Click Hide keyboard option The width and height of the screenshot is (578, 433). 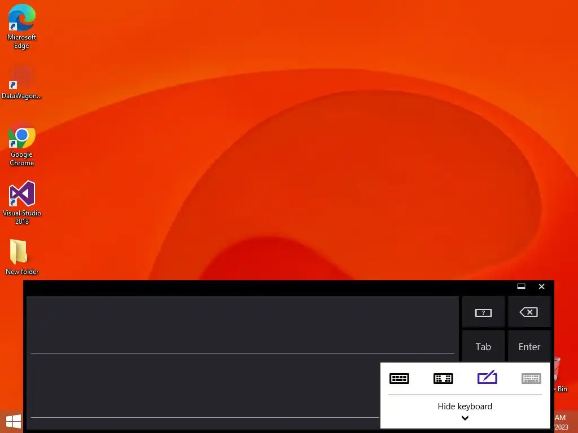(x=465, y=407)
